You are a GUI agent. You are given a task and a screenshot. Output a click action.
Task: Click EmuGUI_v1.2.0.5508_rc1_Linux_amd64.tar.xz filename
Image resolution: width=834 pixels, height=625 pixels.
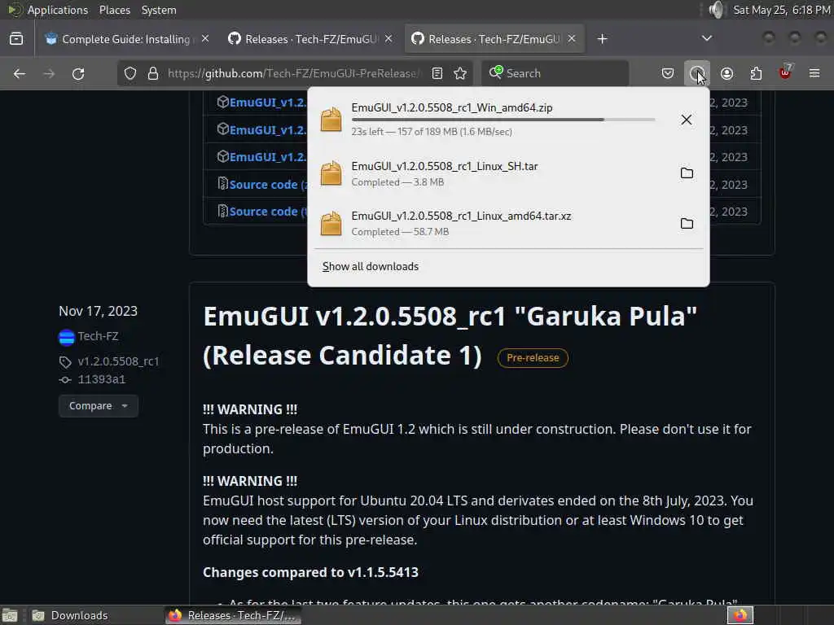coord(461,216)
